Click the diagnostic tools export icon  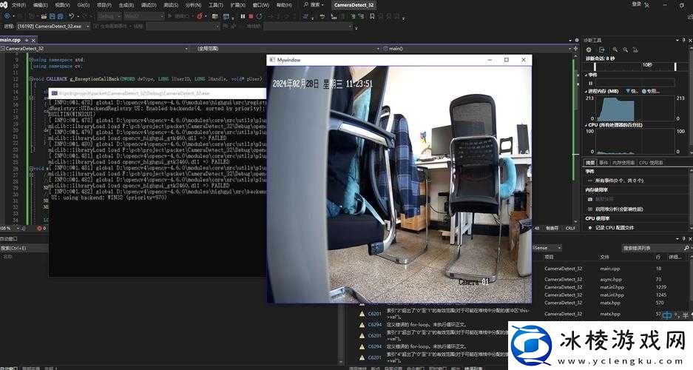601,50
